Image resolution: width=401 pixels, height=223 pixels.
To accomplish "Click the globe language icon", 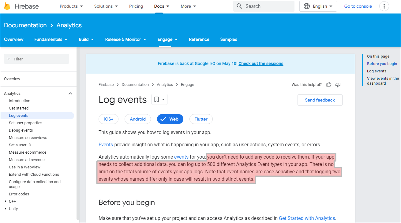I will pyautogui.click(x=307, y=6).
